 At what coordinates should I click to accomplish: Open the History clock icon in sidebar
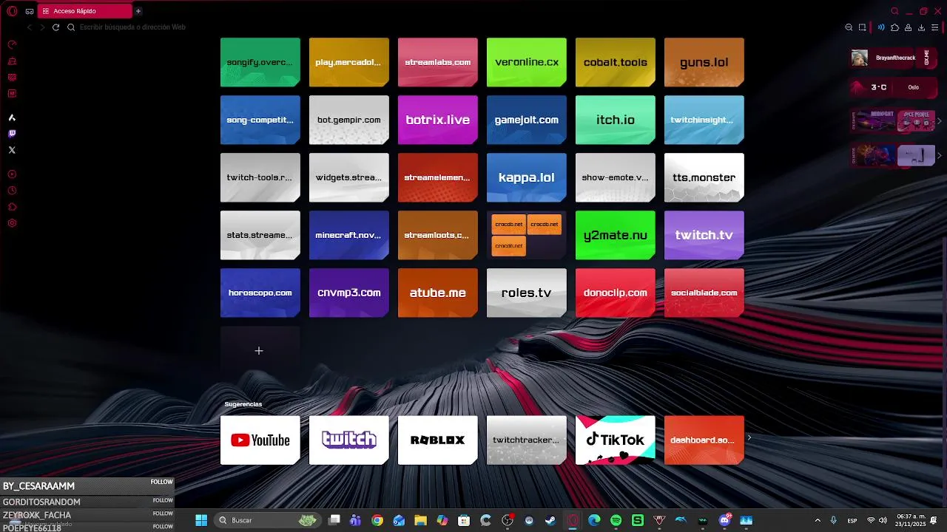click(x=12, y=191)
